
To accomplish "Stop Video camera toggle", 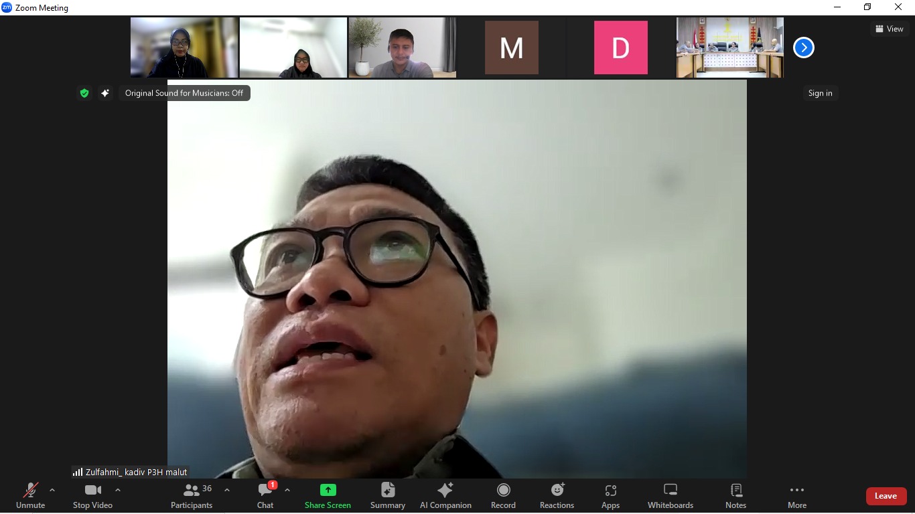I will (92, 496).
